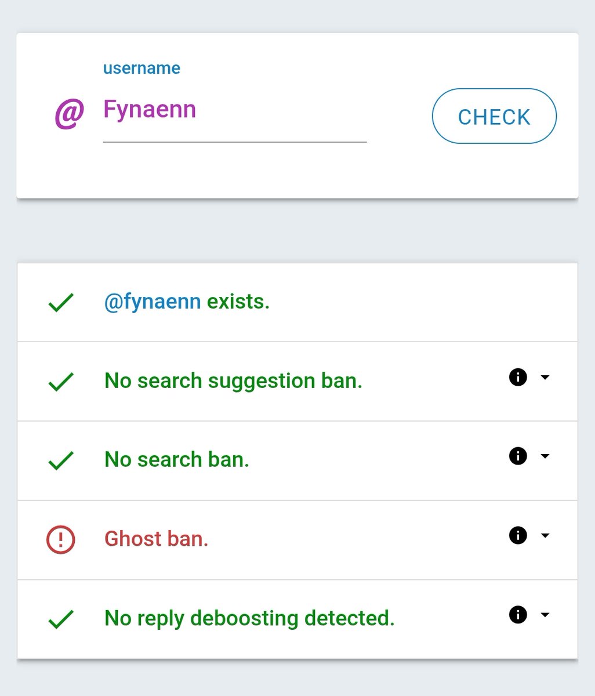The image size is (595, 696).
Task: Click the Ghost ban result text
Action: [x=156, y=539]
